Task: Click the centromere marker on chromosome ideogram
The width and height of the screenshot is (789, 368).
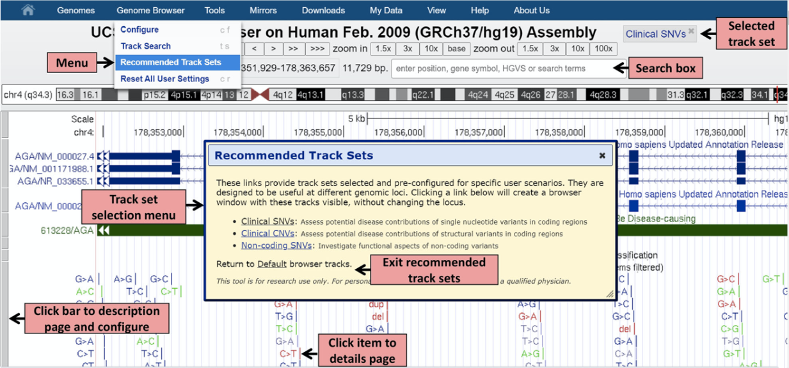Action: click(260, 95)
